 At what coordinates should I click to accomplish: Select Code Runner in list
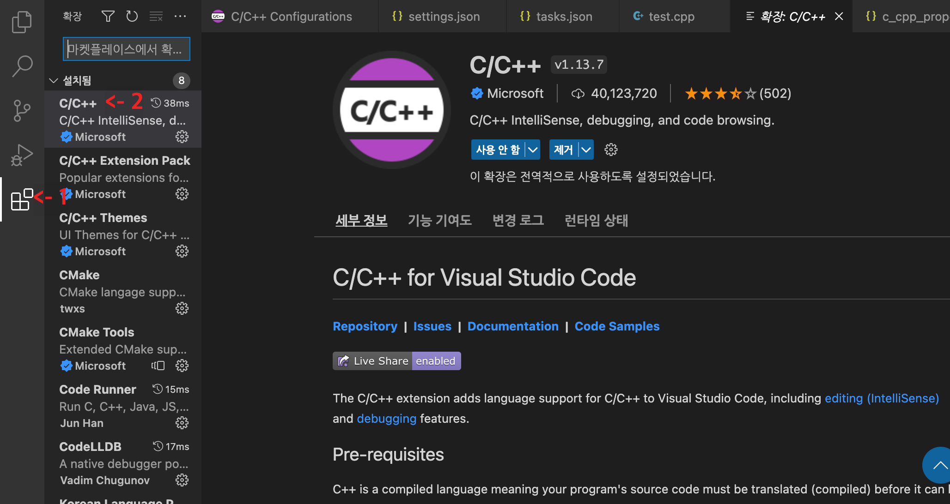[123, 406]
